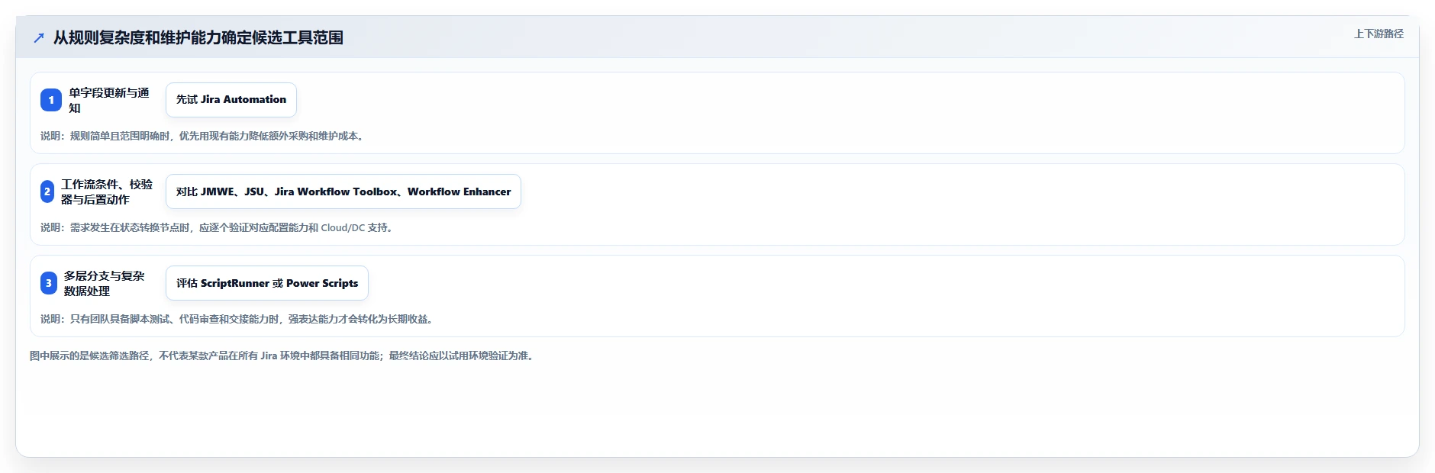Click the arrow icon beside the heading
1435x473 pixels.
point(39,37)
